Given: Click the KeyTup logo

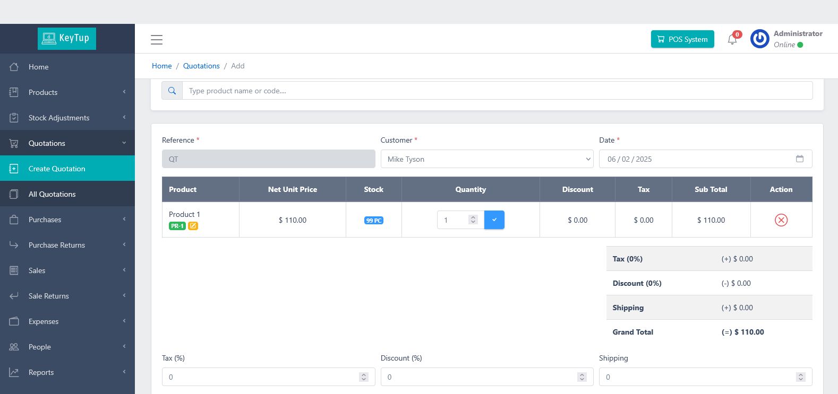Looking at the screenshot, I should coord(67,38).
